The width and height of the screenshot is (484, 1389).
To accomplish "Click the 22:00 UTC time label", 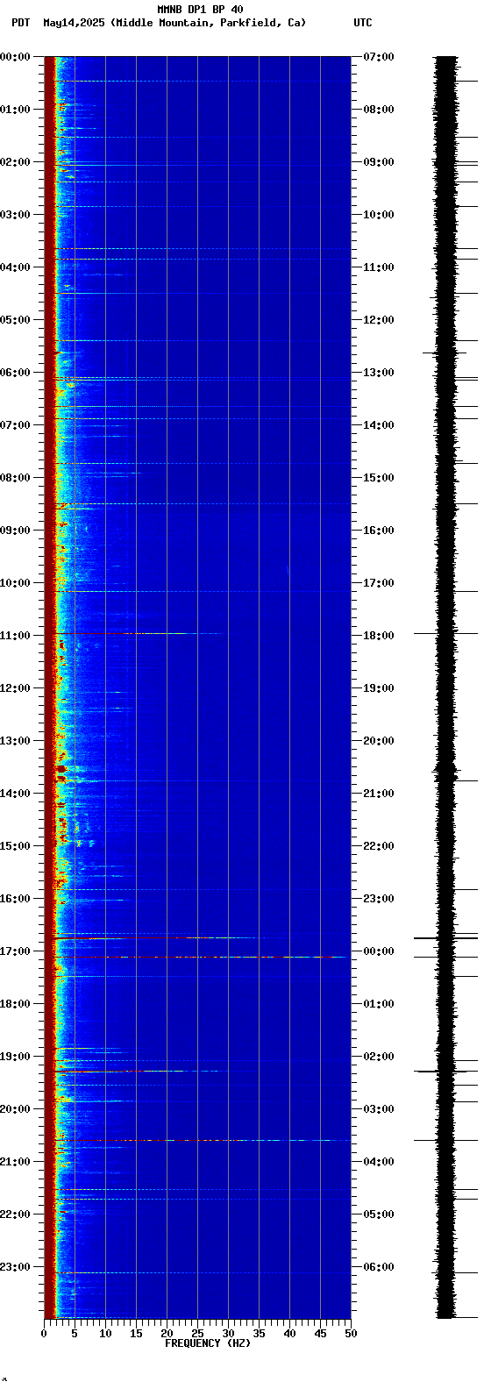I will tap(379, 846).
